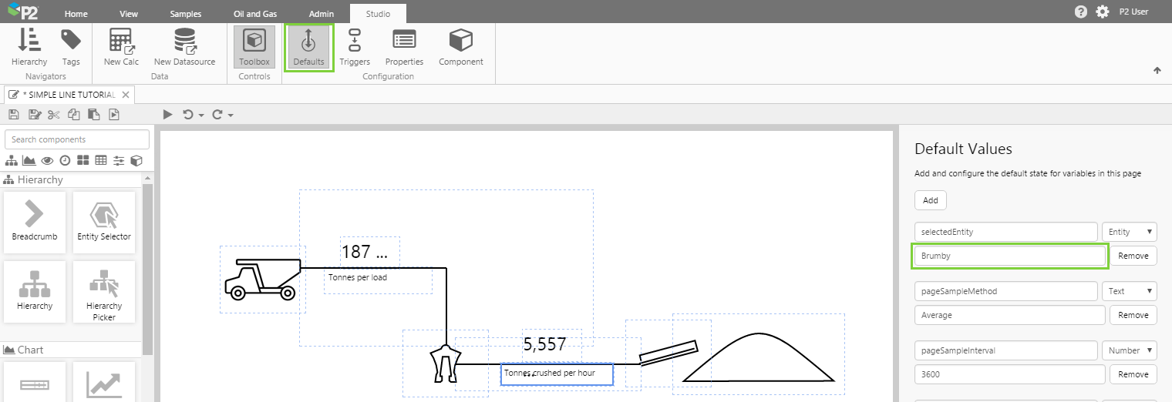The height and width of the screenshot is (402, 1172).
Task: Click the Search components field
Action: tap(77, 139)
